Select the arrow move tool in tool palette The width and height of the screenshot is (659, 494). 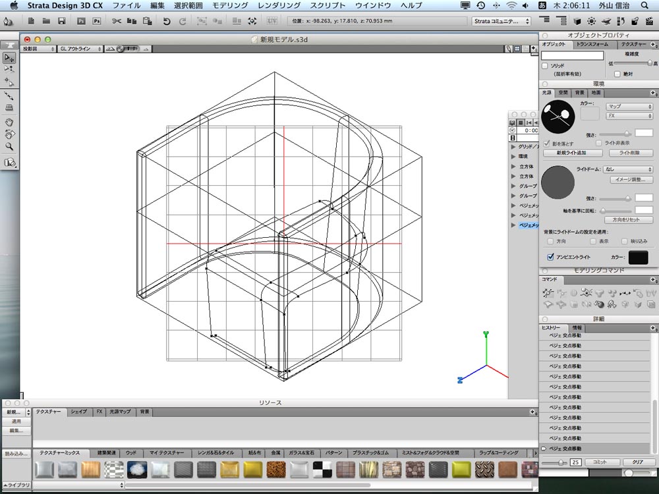click(9, 58)
